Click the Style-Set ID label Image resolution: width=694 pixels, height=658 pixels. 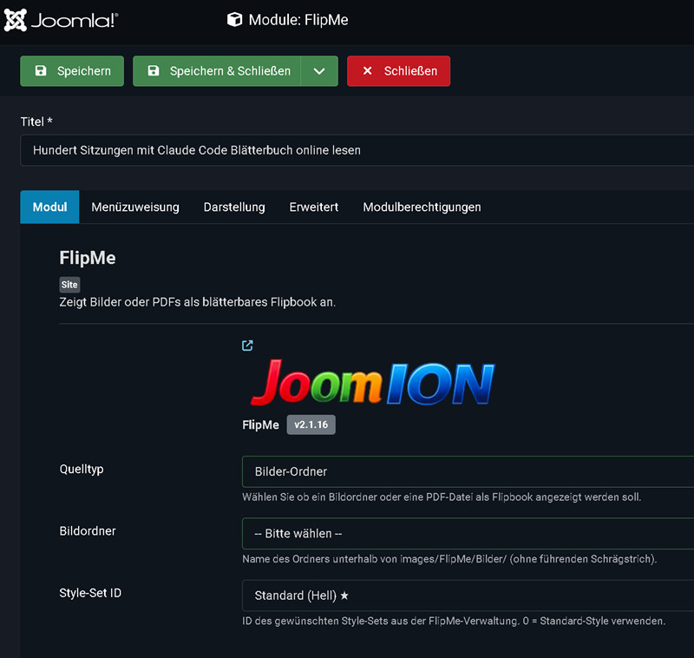point(90,593)
